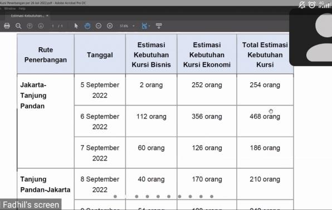The width and height of the screenshot is (332, 210).
Task: Go to previous page arrow button
Action: coord(30,26)
